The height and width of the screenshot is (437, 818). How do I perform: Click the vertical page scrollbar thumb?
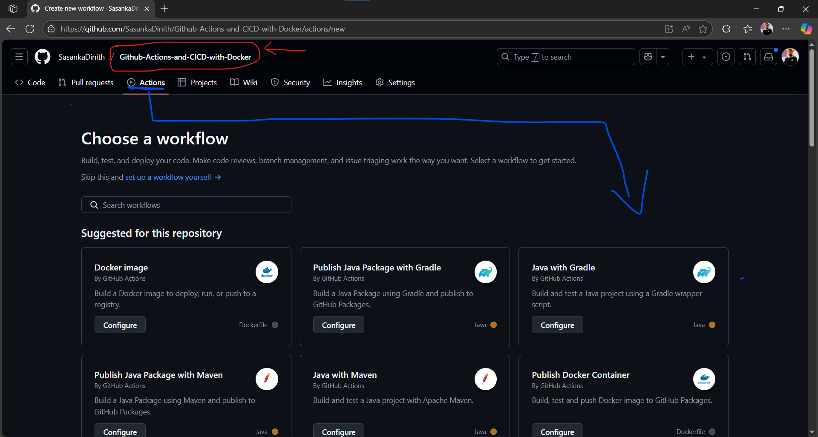812,98
